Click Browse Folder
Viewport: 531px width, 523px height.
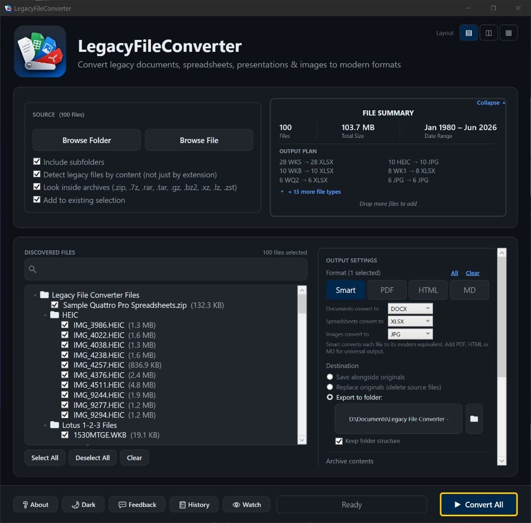(x=87, y=140)
